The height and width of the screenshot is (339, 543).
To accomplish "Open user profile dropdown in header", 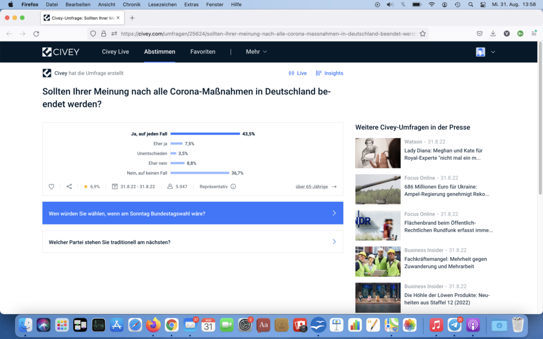I will 486,52.
